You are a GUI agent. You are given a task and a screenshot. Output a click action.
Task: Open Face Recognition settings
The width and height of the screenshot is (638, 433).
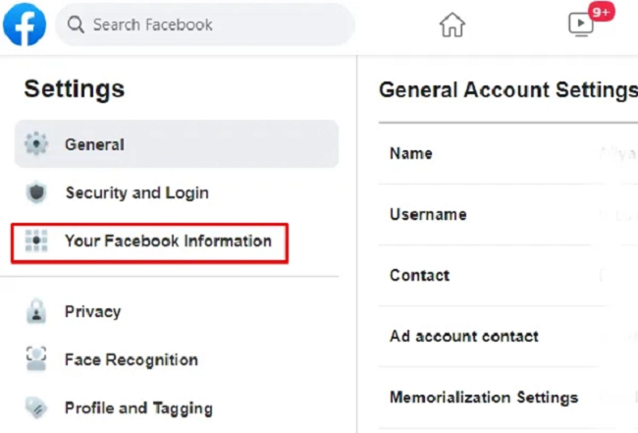(131, 360)
